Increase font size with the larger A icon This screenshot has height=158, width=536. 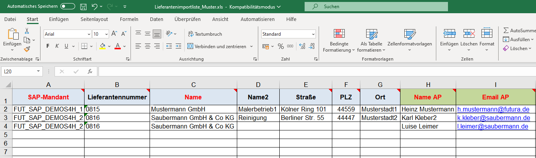tap(114, 34)
